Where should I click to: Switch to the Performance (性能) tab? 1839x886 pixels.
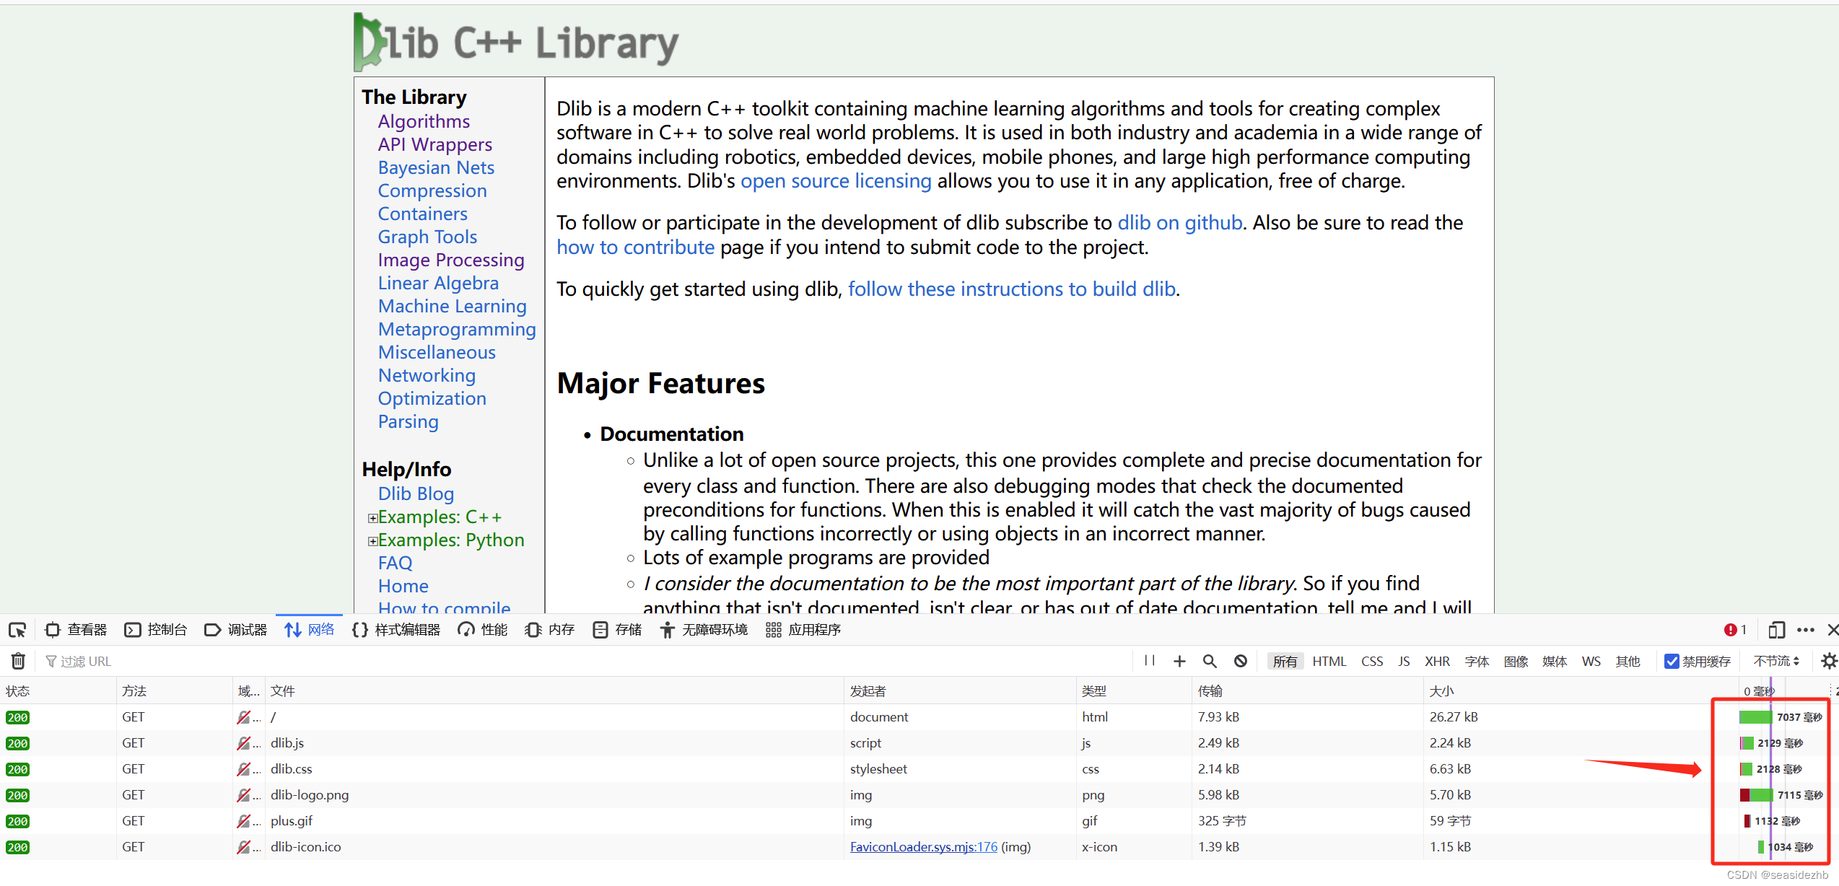[483, 630]
